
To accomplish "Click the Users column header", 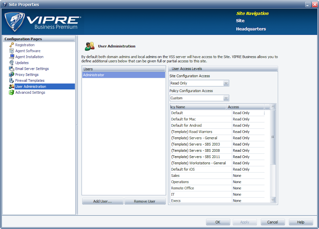I will tap(124, 69).
